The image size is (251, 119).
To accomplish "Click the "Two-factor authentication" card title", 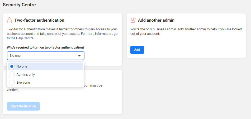I will pos(39,20).
